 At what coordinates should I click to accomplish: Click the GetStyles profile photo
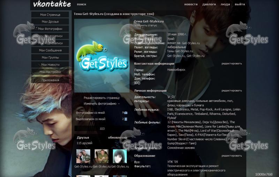coord(102,56)
